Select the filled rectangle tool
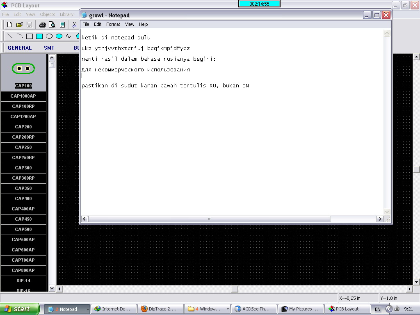 [39, 36]
